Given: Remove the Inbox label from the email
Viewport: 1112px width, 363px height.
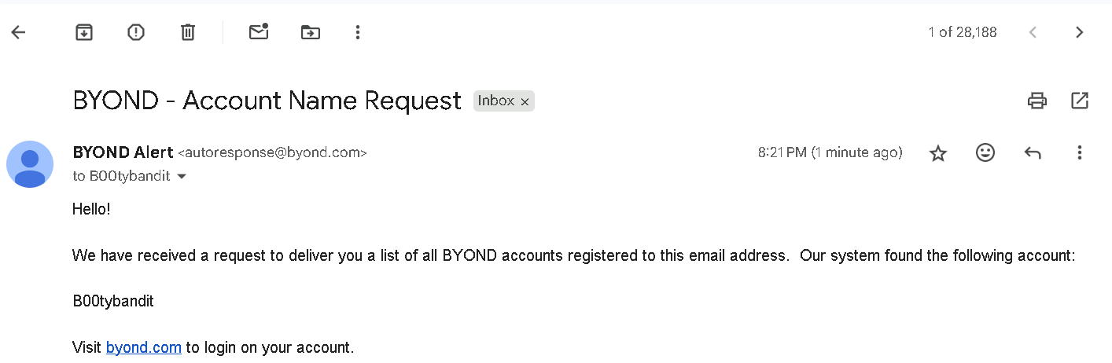Looking at the screenshot, I should click(x=525, y=101).
